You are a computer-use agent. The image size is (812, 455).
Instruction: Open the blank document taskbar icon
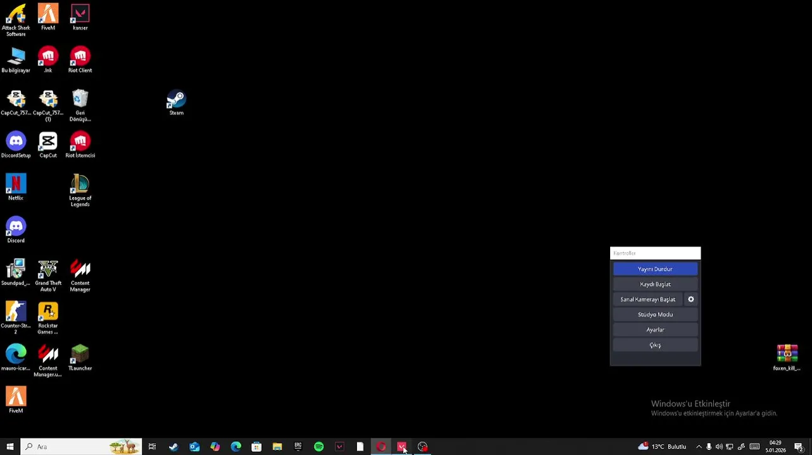(360, 447)
